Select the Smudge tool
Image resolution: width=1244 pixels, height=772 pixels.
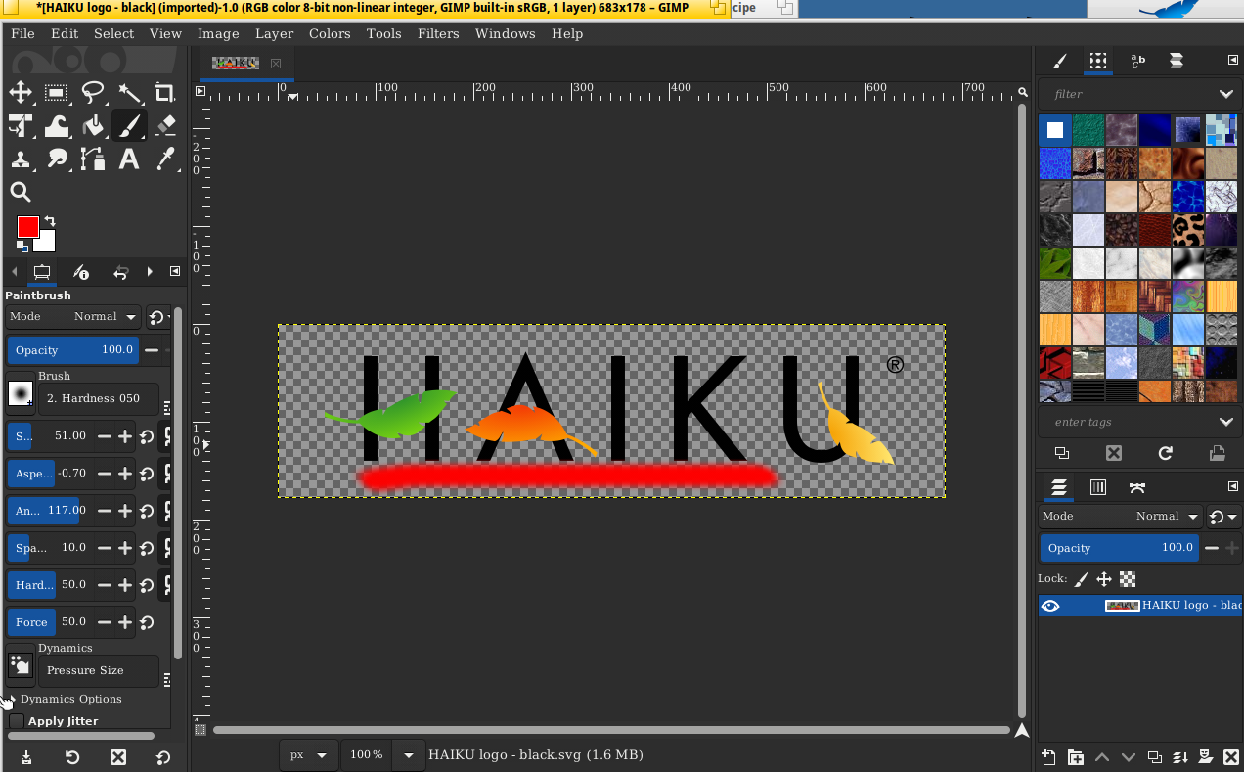56,159
